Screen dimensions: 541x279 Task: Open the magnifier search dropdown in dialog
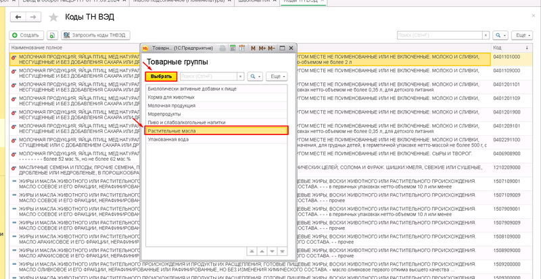coord(256,76)
